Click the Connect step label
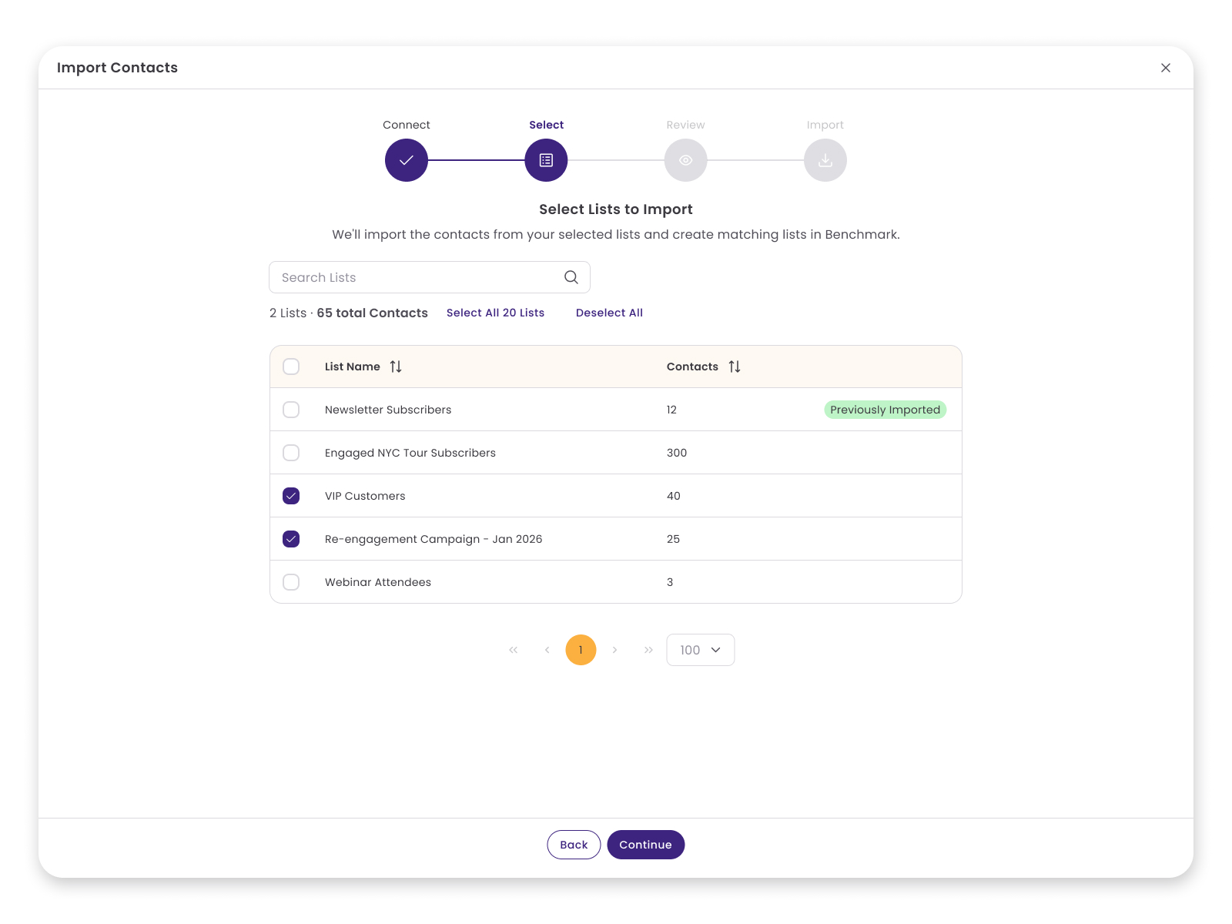This screenshot has width=1232, height=924. (407, 125)
